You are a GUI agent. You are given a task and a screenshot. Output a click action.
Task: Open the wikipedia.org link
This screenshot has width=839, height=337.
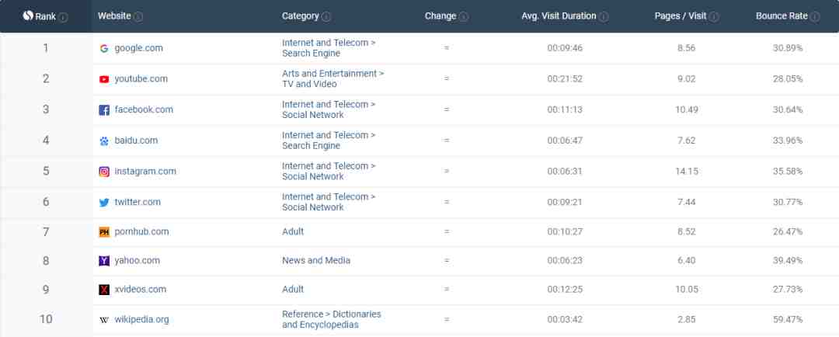click(142, 319)
